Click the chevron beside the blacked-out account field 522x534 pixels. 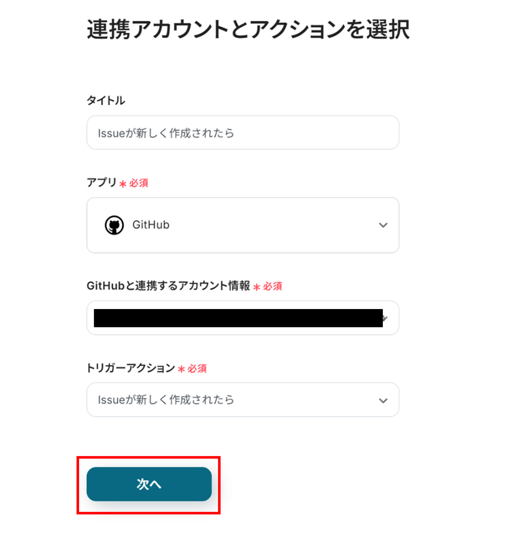[386, 318]
